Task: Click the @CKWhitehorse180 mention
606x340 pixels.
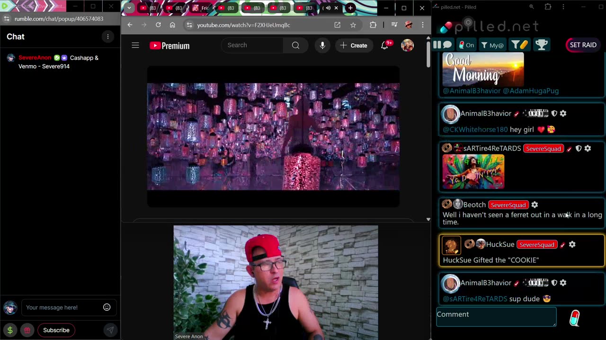Action: (x=475, y=129)
